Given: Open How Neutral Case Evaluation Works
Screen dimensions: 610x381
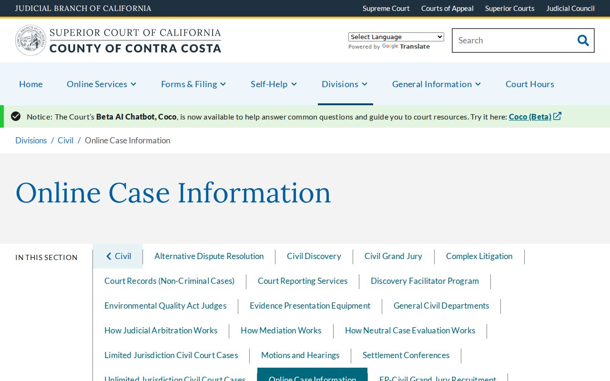Looking at the screenshot, I should [410, 331].
